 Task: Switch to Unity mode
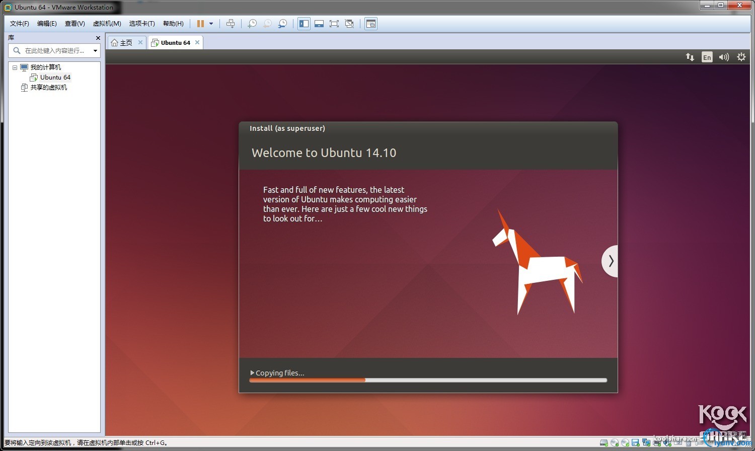coord(349,24)
